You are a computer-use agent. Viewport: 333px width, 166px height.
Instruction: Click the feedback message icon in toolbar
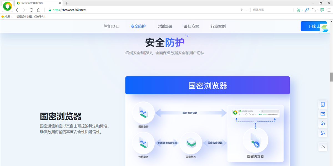(x=322, y=10)
